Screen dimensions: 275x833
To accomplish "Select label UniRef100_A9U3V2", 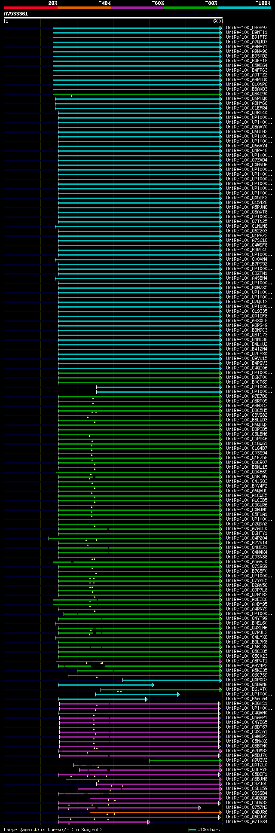I will click(x=247, y=760).
